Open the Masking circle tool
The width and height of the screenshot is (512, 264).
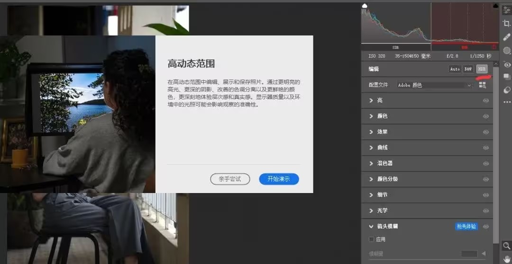(506, 51)
